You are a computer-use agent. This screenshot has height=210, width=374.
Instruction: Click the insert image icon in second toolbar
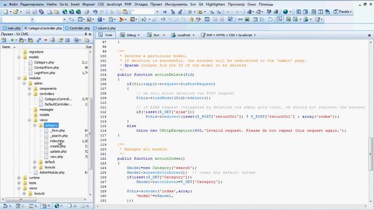point(247,19)
